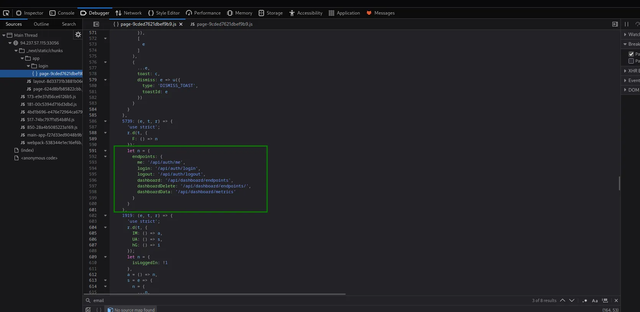The width and height of the screenshot is (640, 312).
Task: Open page-624d8bfb85822cbb source file
Action: coord(54,89)
